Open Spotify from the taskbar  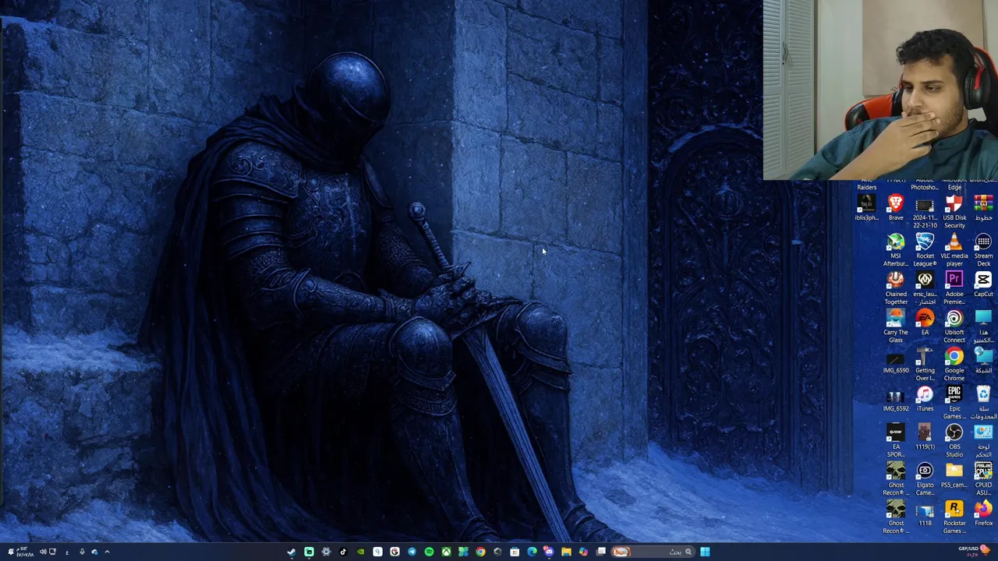tap(429, 552)
